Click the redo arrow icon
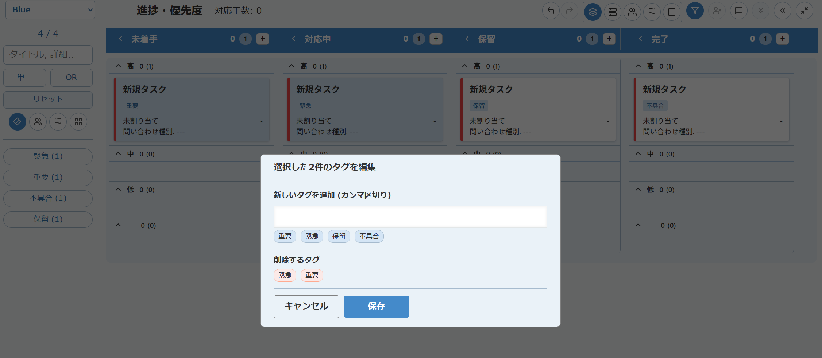 pyautogui.click(x=569, y=11)
